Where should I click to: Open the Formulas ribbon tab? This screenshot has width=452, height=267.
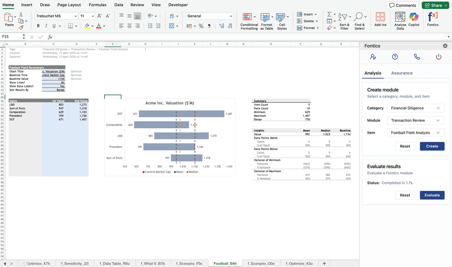pos(98,5)
